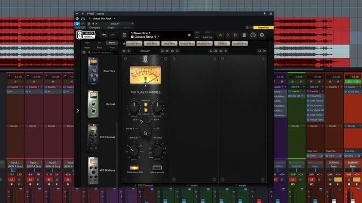Select the B setting in Slate header
This screenshot has width=362, height=203.
(235, 35)
